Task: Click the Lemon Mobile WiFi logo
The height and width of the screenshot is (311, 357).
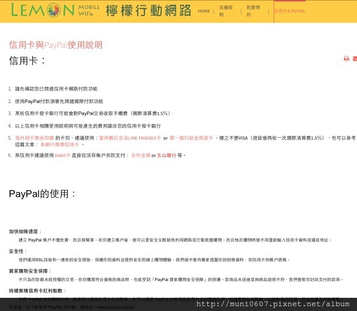Action: [55, 10]
